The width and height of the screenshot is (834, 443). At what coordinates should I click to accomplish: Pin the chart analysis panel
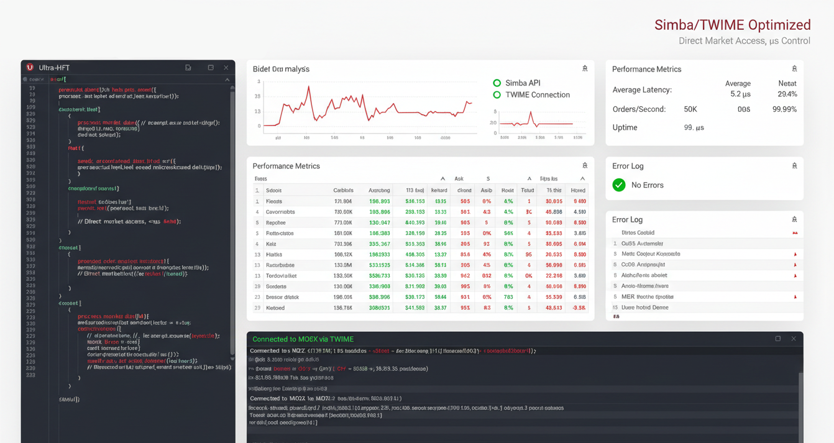click(585, 69)
